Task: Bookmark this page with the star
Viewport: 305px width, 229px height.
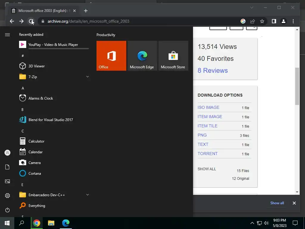Action: tap(262, 21)
